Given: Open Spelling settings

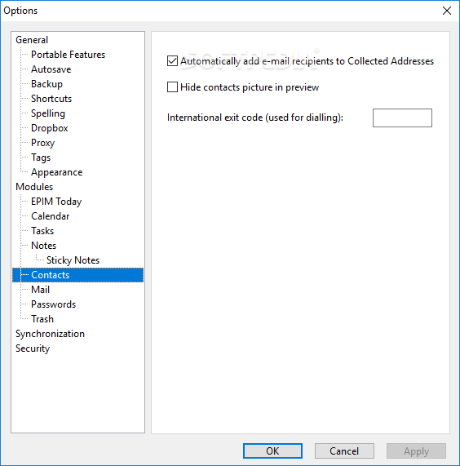Looking at the screenshot, I should 48,113.
